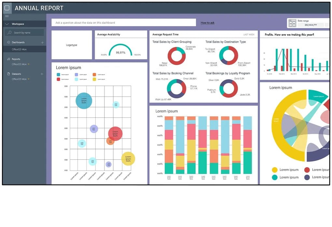Open Office123 Mon under Reports
Image resolution: width=332 pixels, height=227 pixels.
[19, 64]
